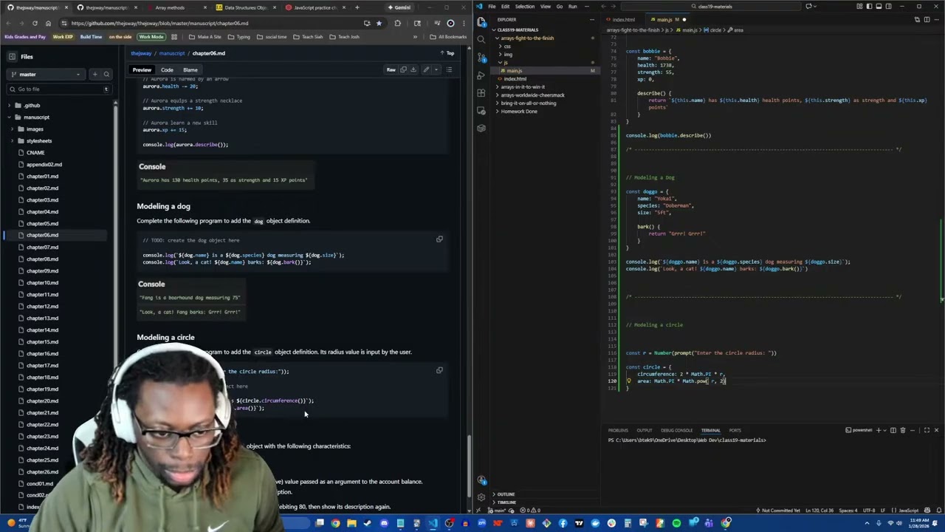Open new terminal launch profile dropdown

click(884, 430)
